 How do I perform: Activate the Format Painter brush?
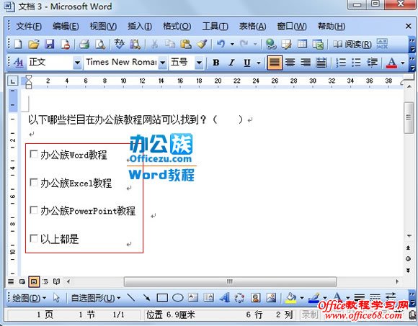202,44
